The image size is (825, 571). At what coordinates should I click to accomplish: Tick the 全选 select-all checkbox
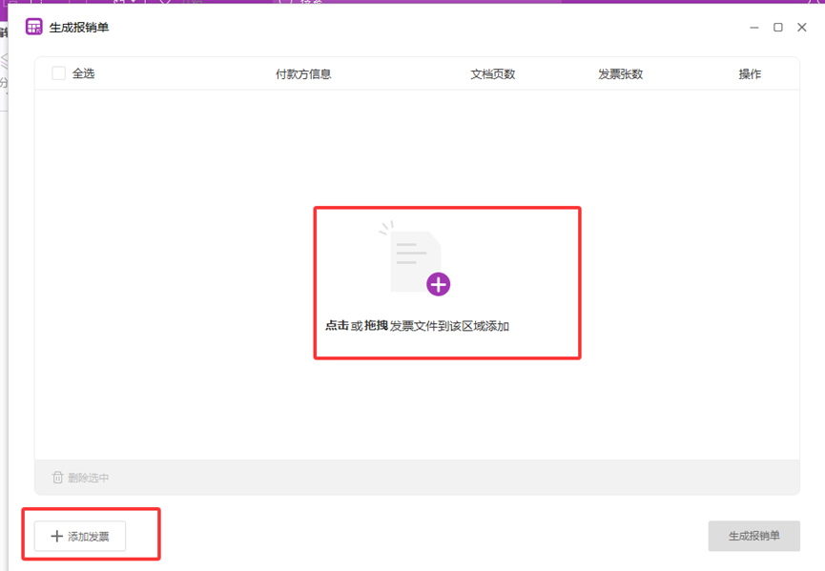click(59, 73)
